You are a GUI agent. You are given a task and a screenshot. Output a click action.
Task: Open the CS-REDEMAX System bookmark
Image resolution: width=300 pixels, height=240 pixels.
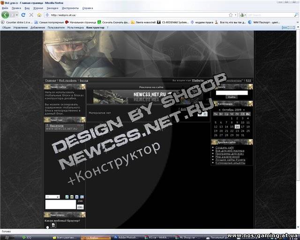(173, 22)
